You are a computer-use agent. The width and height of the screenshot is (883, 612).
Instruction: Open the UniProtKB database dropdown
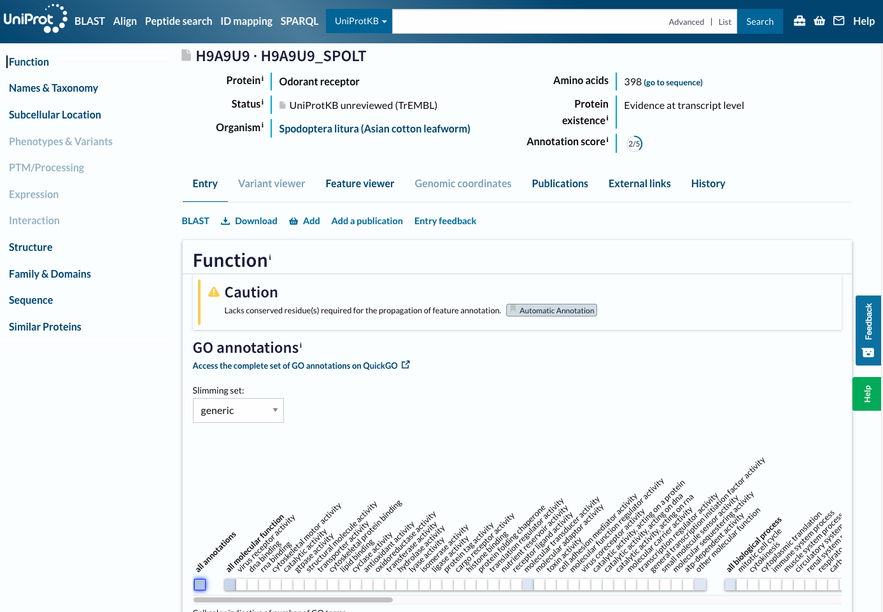pos(360,21)
